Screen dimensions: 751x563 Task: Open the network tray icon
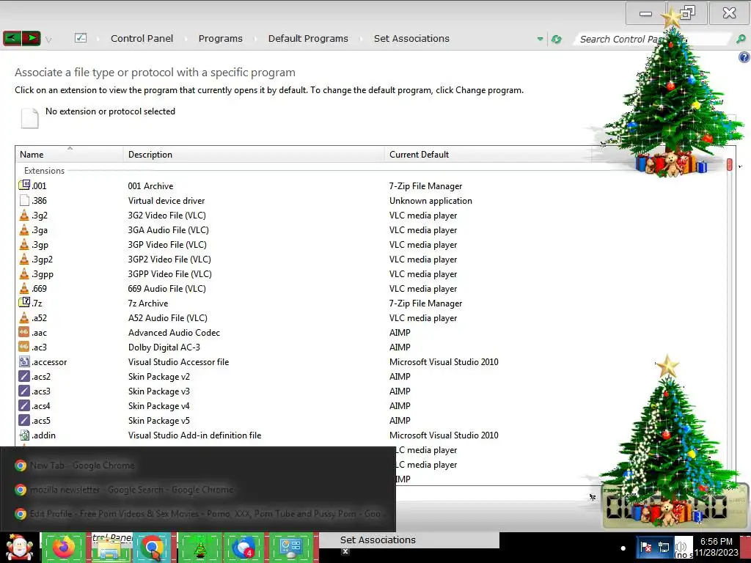pos(664,546)
